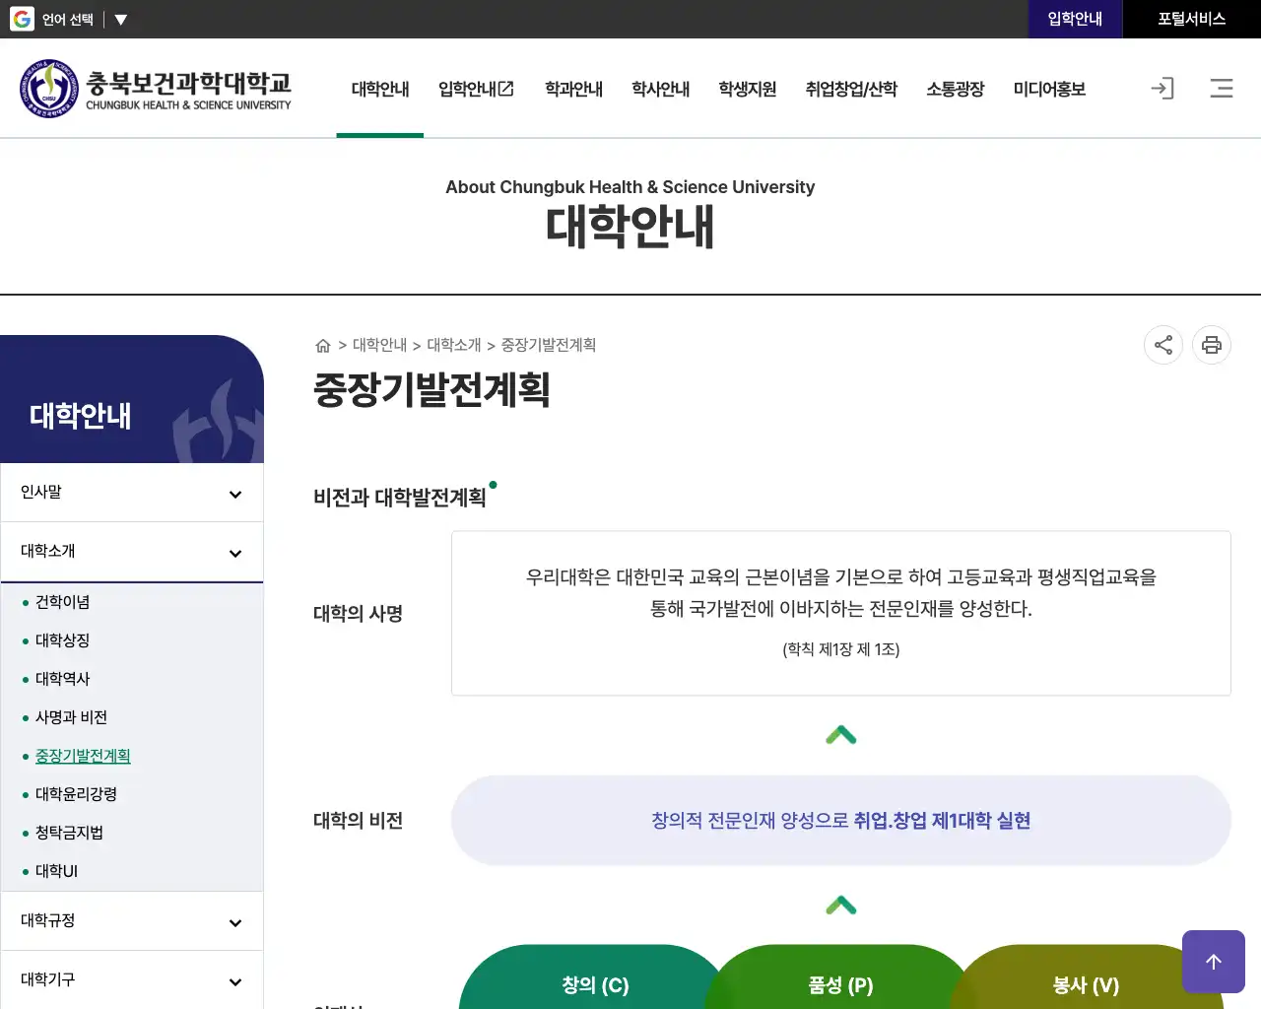
Task: Click the home icon in breadcrumb
Action: [x=322, y=345]
